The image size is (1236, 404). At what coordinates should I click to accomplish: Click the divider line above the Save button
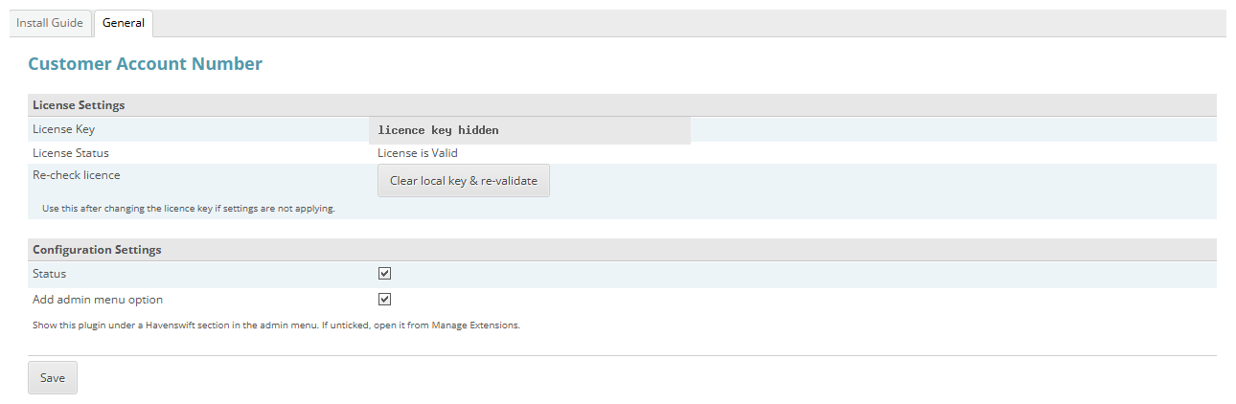click(622, 355)
